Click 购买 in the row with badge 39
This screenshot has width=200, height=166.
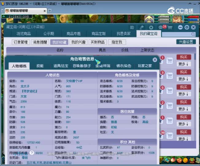pos(184,132)
